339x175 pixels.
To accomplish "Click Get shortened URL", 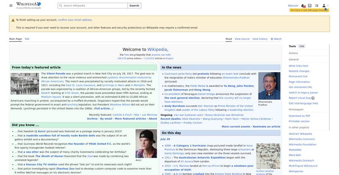I will click(300, 87).
